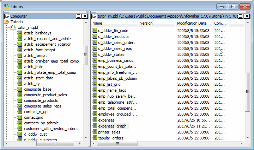Click the tutor_im.pbl pane header icon
The image size is (254, 150).
[94, 16]
